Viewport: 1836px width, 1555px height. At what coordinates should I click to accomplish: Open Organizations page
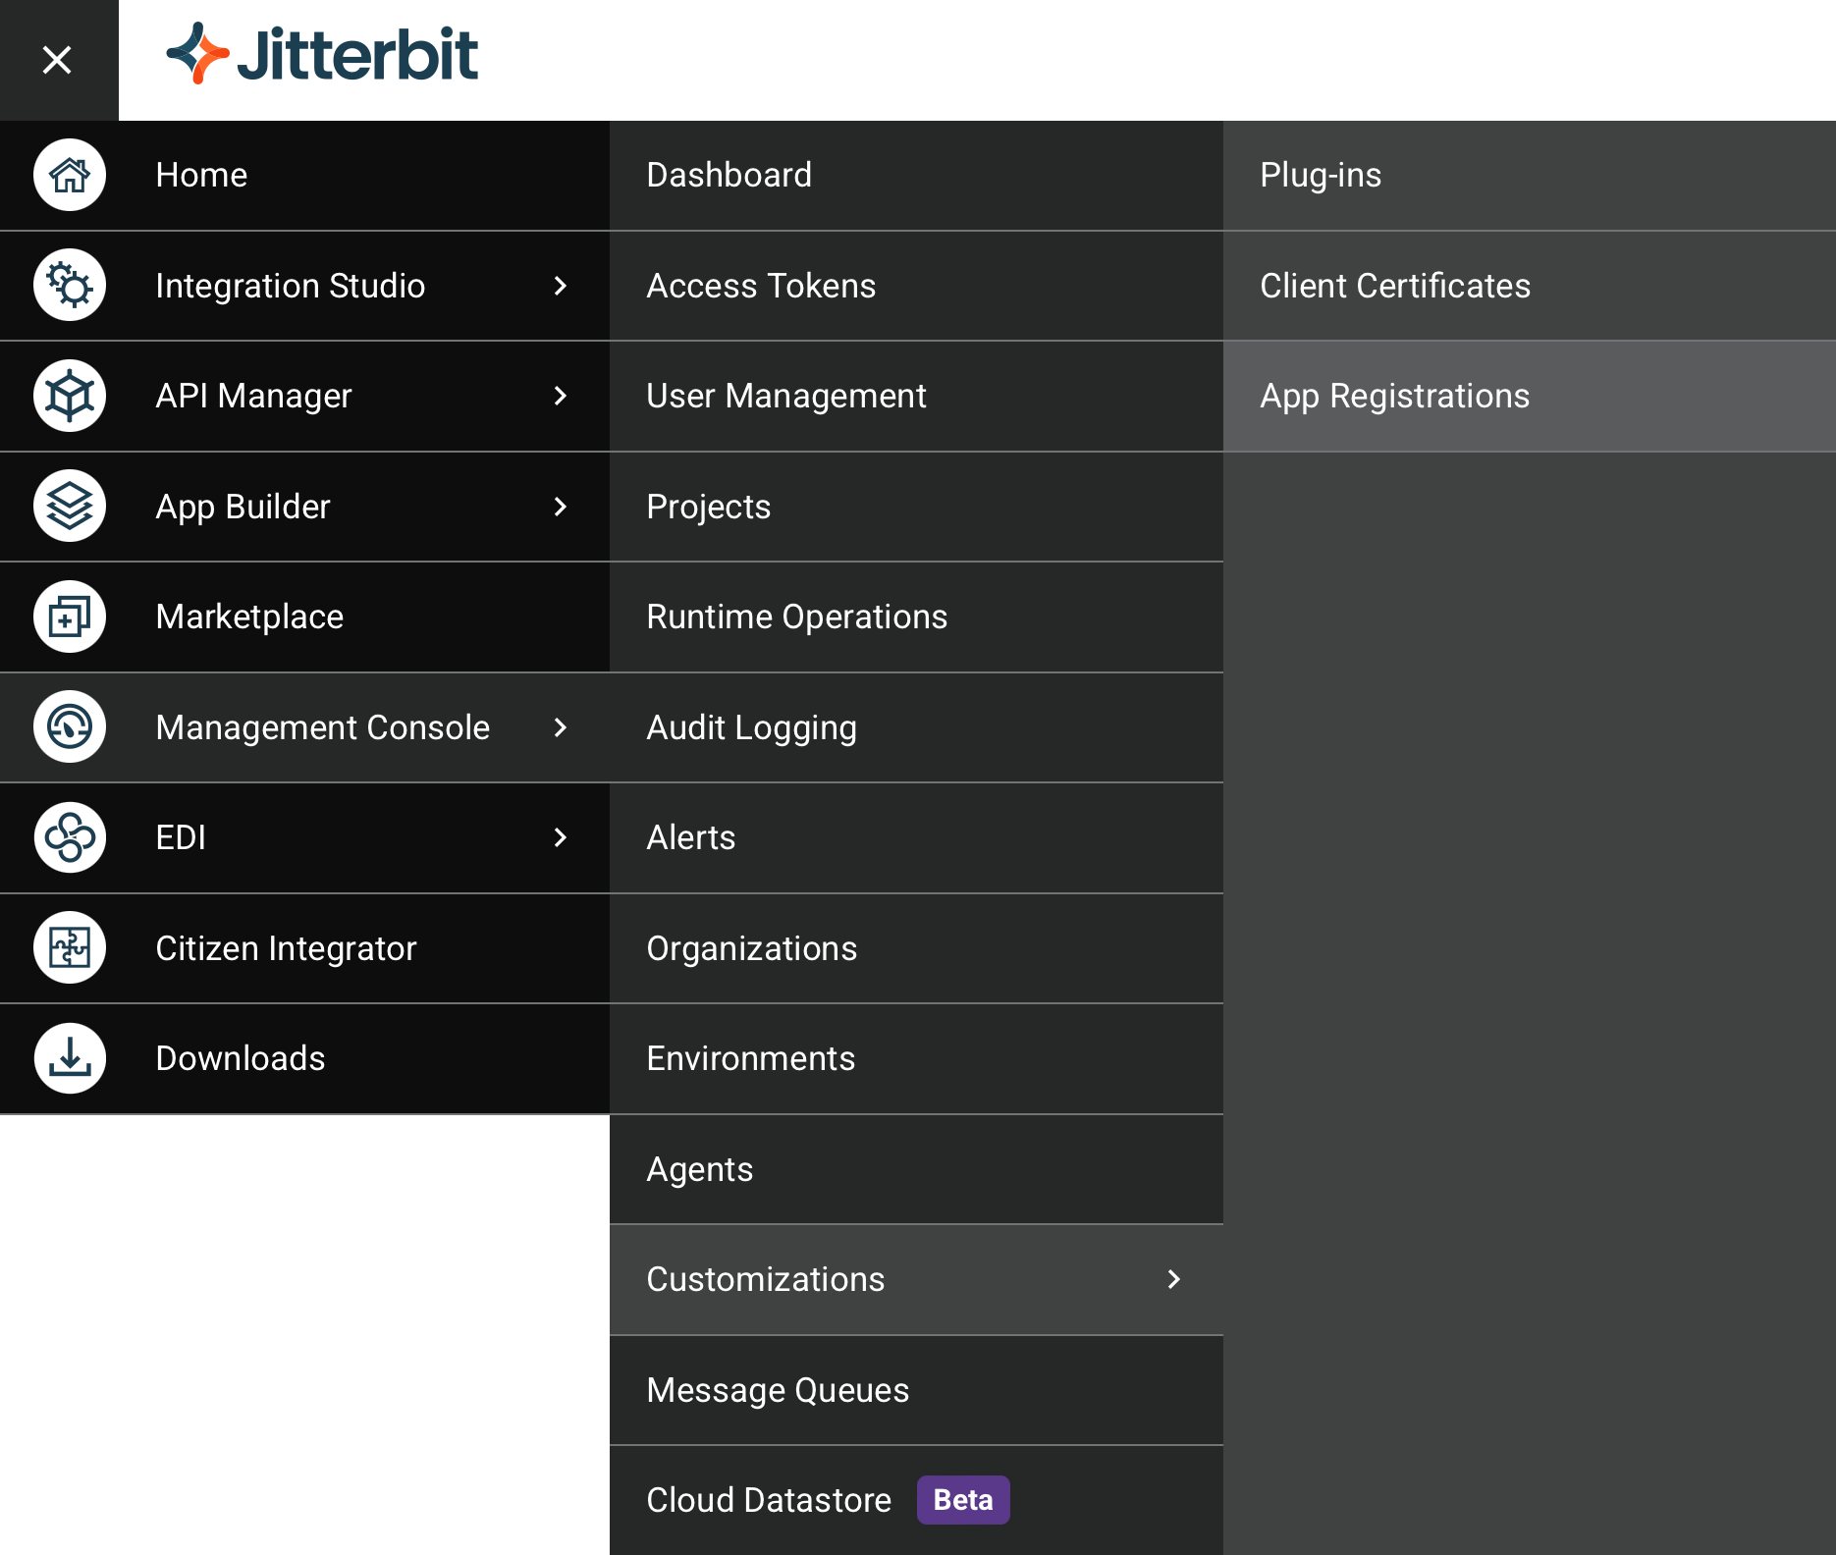(x=916, y=948)
